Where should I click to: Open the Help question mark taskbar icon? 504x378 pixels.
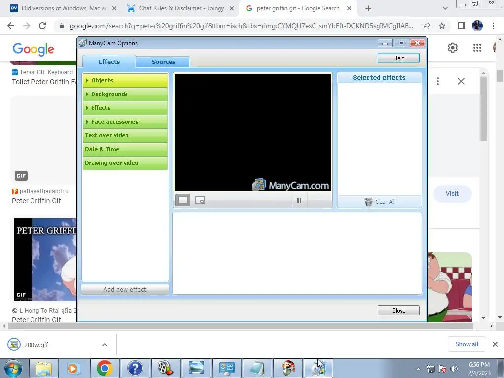coord(135,368)
